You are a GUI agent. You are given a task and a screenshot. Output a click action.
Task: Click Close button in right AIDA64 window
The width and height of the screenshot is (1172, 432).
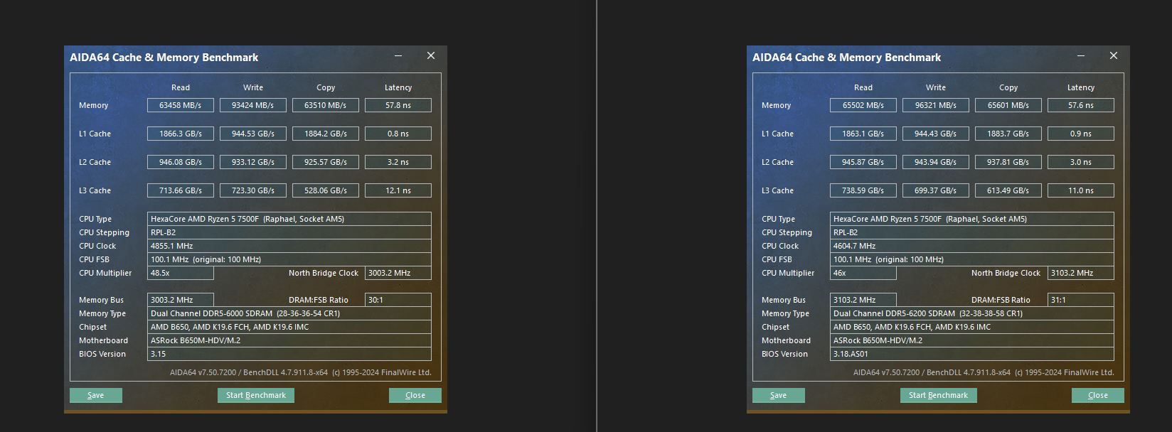click(1098, 395)
